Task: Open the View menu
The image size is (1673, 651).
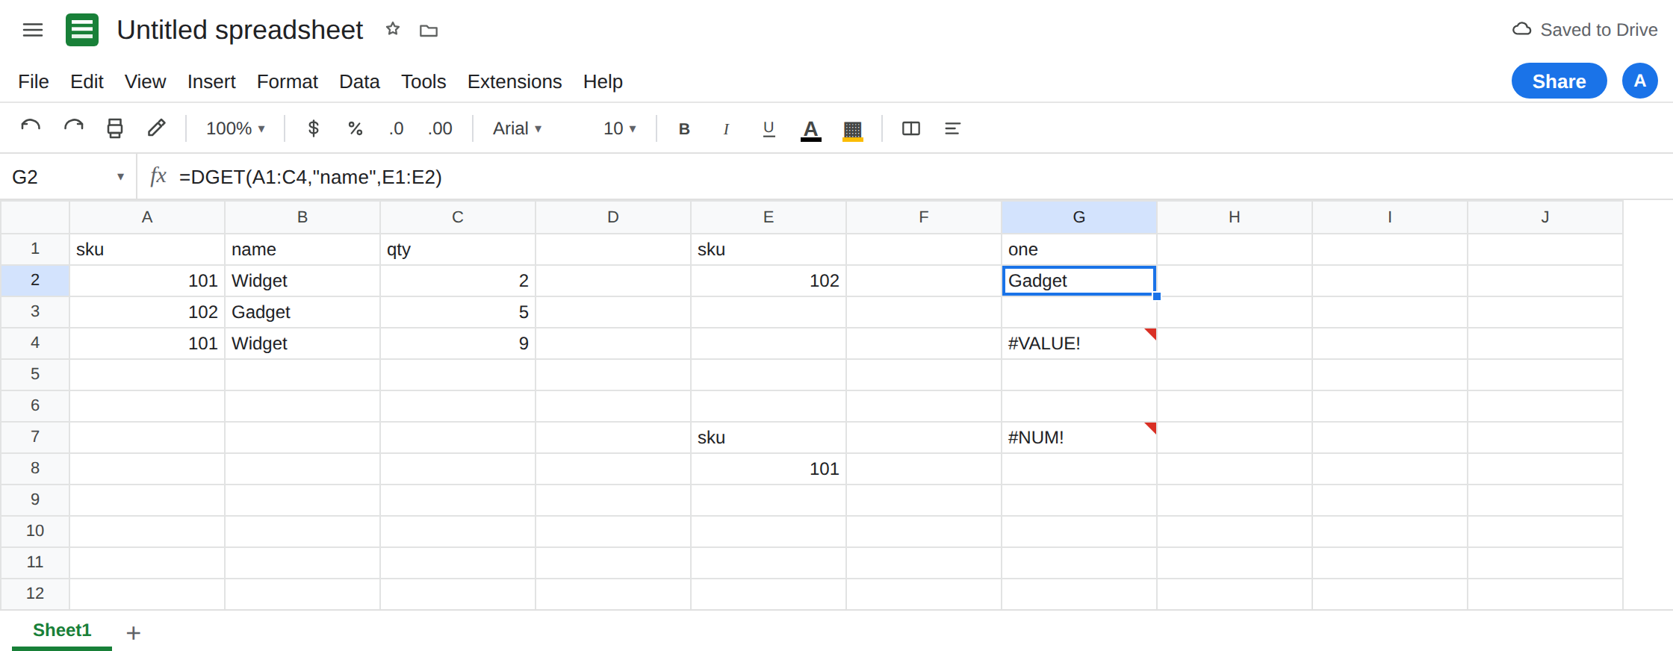Action: coord(145,81)
